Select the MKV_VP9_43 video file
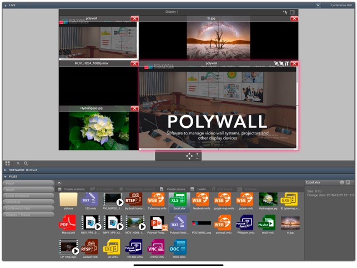This screenshot has width=357, height=268. point(113,222)
